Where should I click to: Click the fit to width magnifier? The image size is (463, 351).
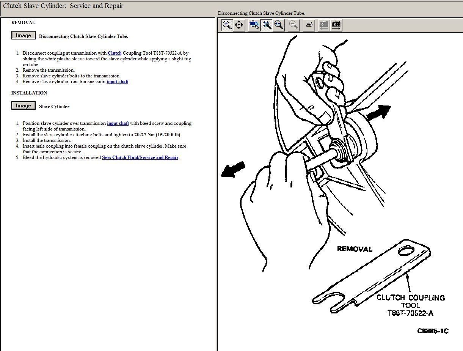(279, 25)
